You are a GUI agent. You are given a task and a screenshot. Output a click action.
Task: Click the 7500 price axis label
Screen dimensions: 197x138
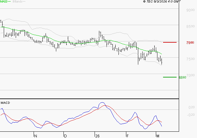point(190,59)
